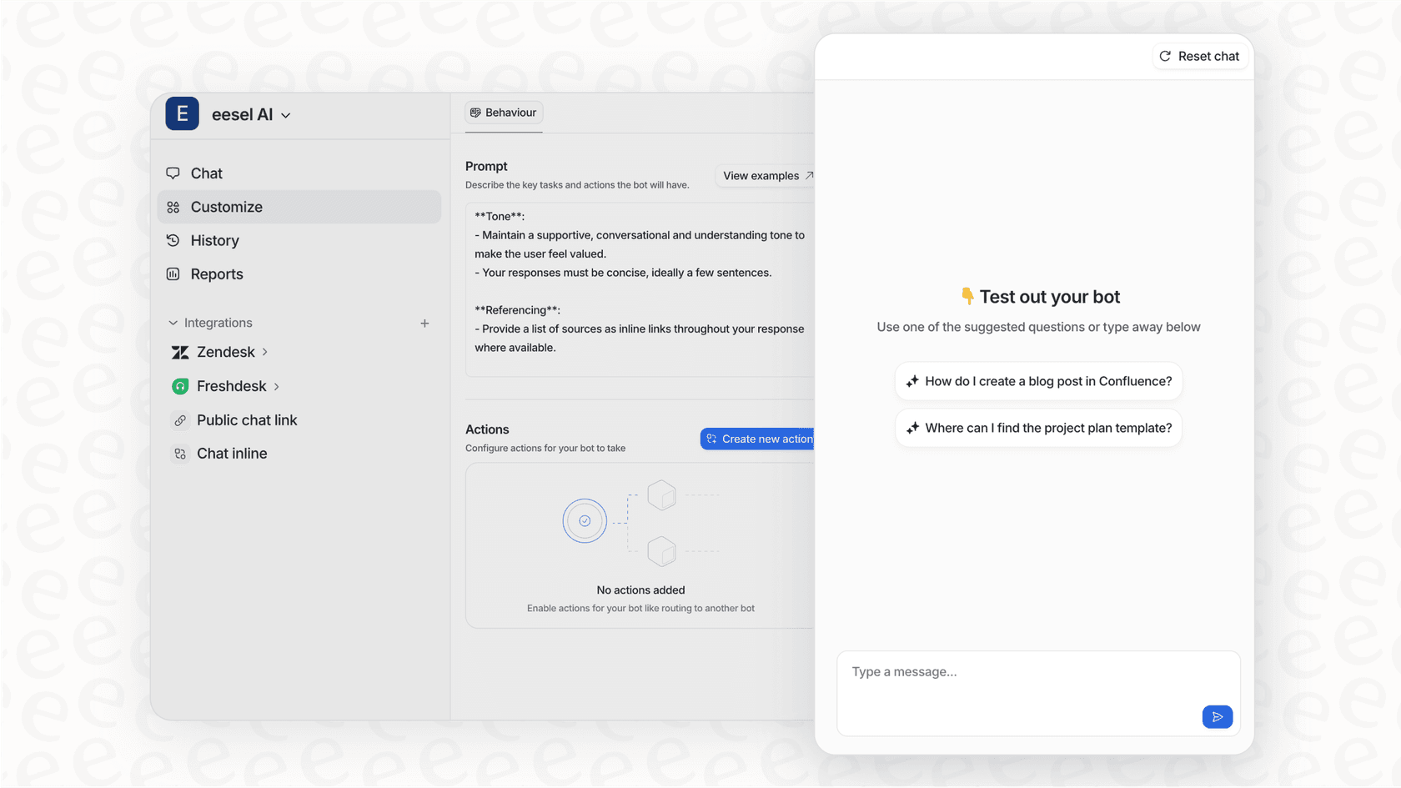
Task: Expand the Freshdesk integration settings
Action: tap(276, 385)
